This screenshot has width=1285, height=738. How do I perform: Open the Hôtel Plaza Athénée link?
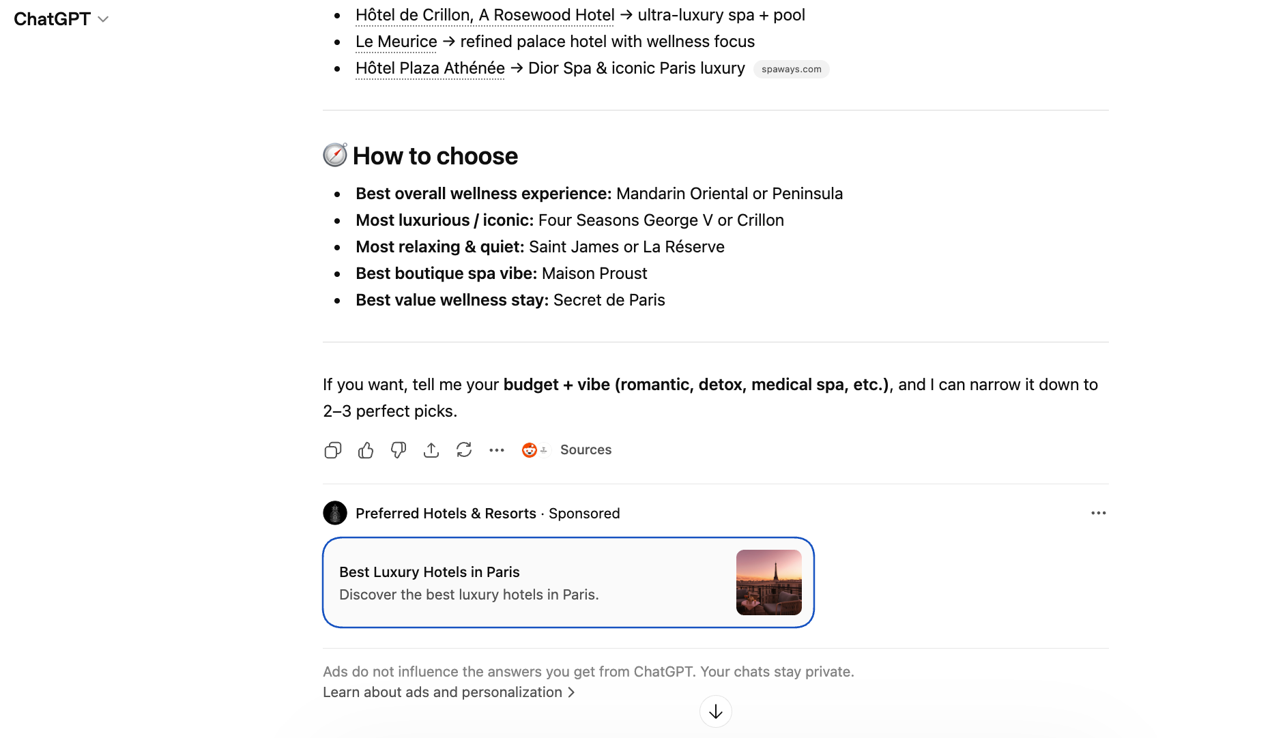(x=429, y=68)
